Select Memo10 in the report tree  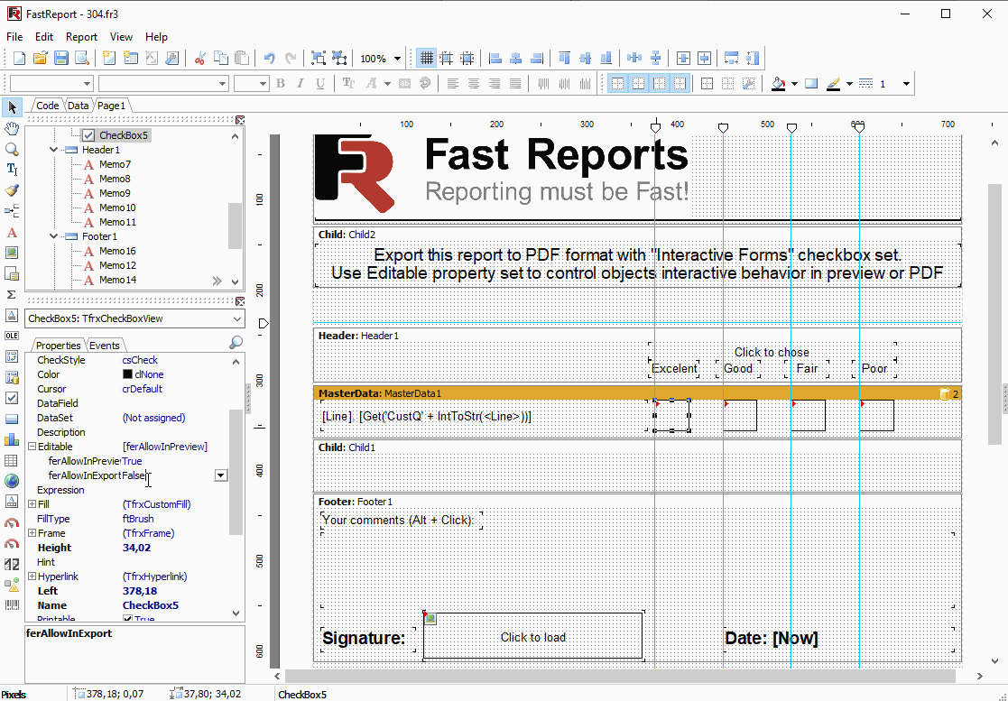coord(117,208)
